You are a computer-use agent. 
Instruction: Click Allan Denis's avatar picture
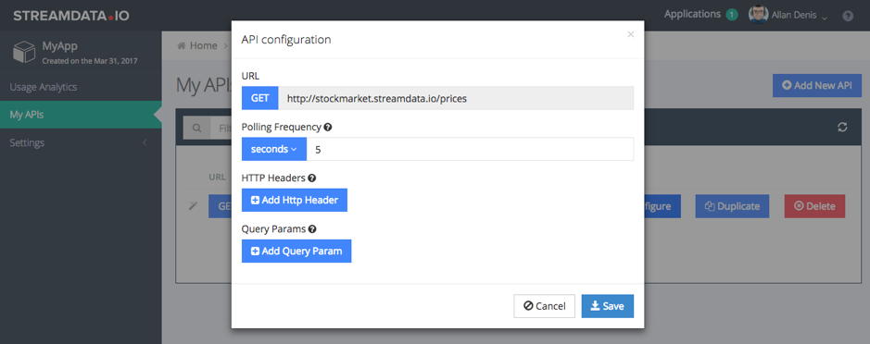pyautogui.click(x=758, y=15)
